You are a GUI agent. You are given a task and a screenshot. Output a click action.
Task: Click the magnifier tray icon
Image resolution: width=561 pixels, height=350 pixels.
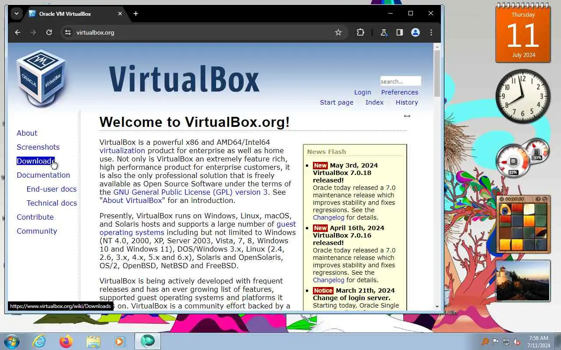[485, 342]
